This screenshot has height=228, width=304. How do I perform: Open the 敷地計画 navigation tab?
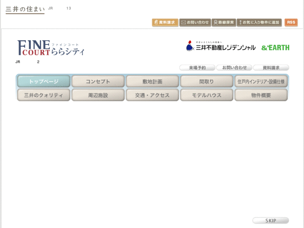click(152, 81)
